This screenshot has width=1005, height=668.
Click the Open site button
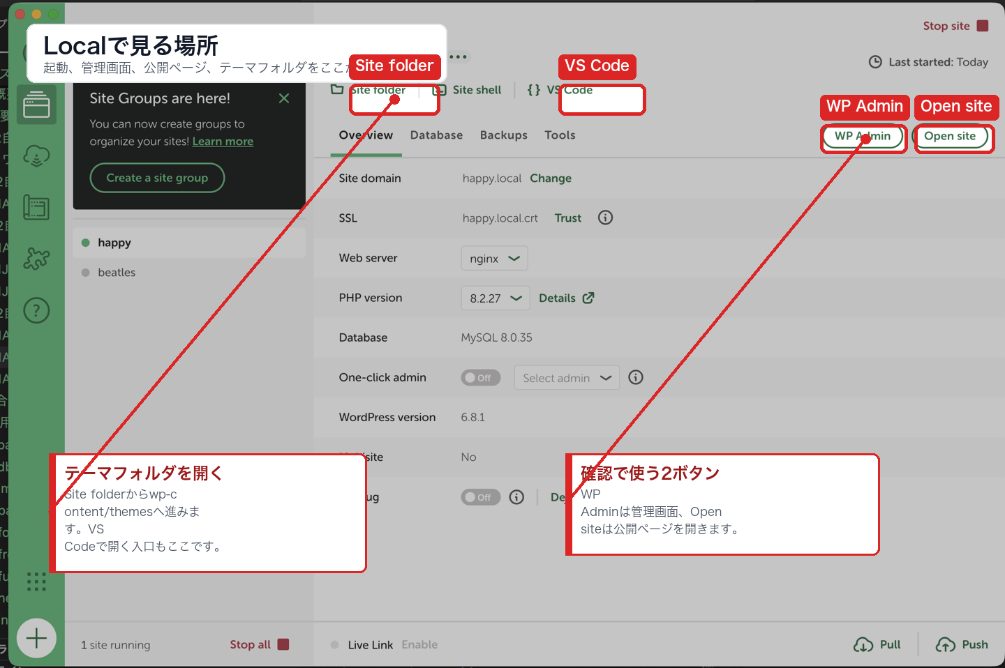[950, 136]
